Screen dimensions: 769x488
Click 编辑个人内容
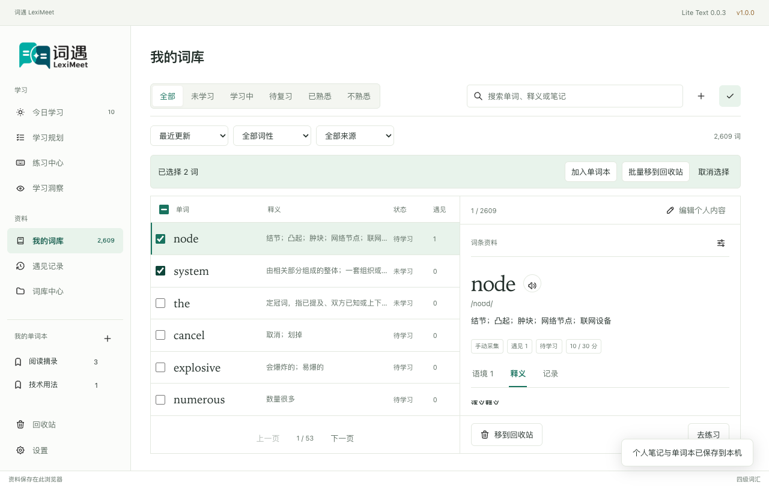click(696, 211)
